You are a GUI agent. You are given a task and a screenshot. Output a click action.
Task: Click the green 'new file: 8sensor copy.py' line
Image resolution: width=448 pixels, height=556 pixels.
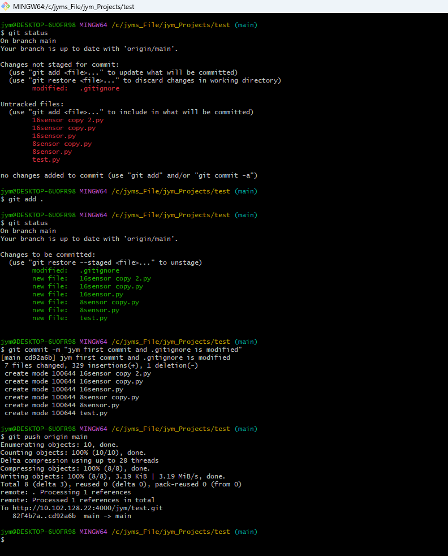click(x=85, y=302)
